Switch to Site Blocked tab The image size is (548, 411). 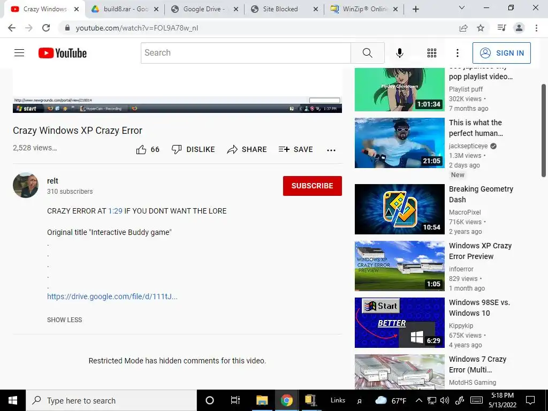[285, 9]
